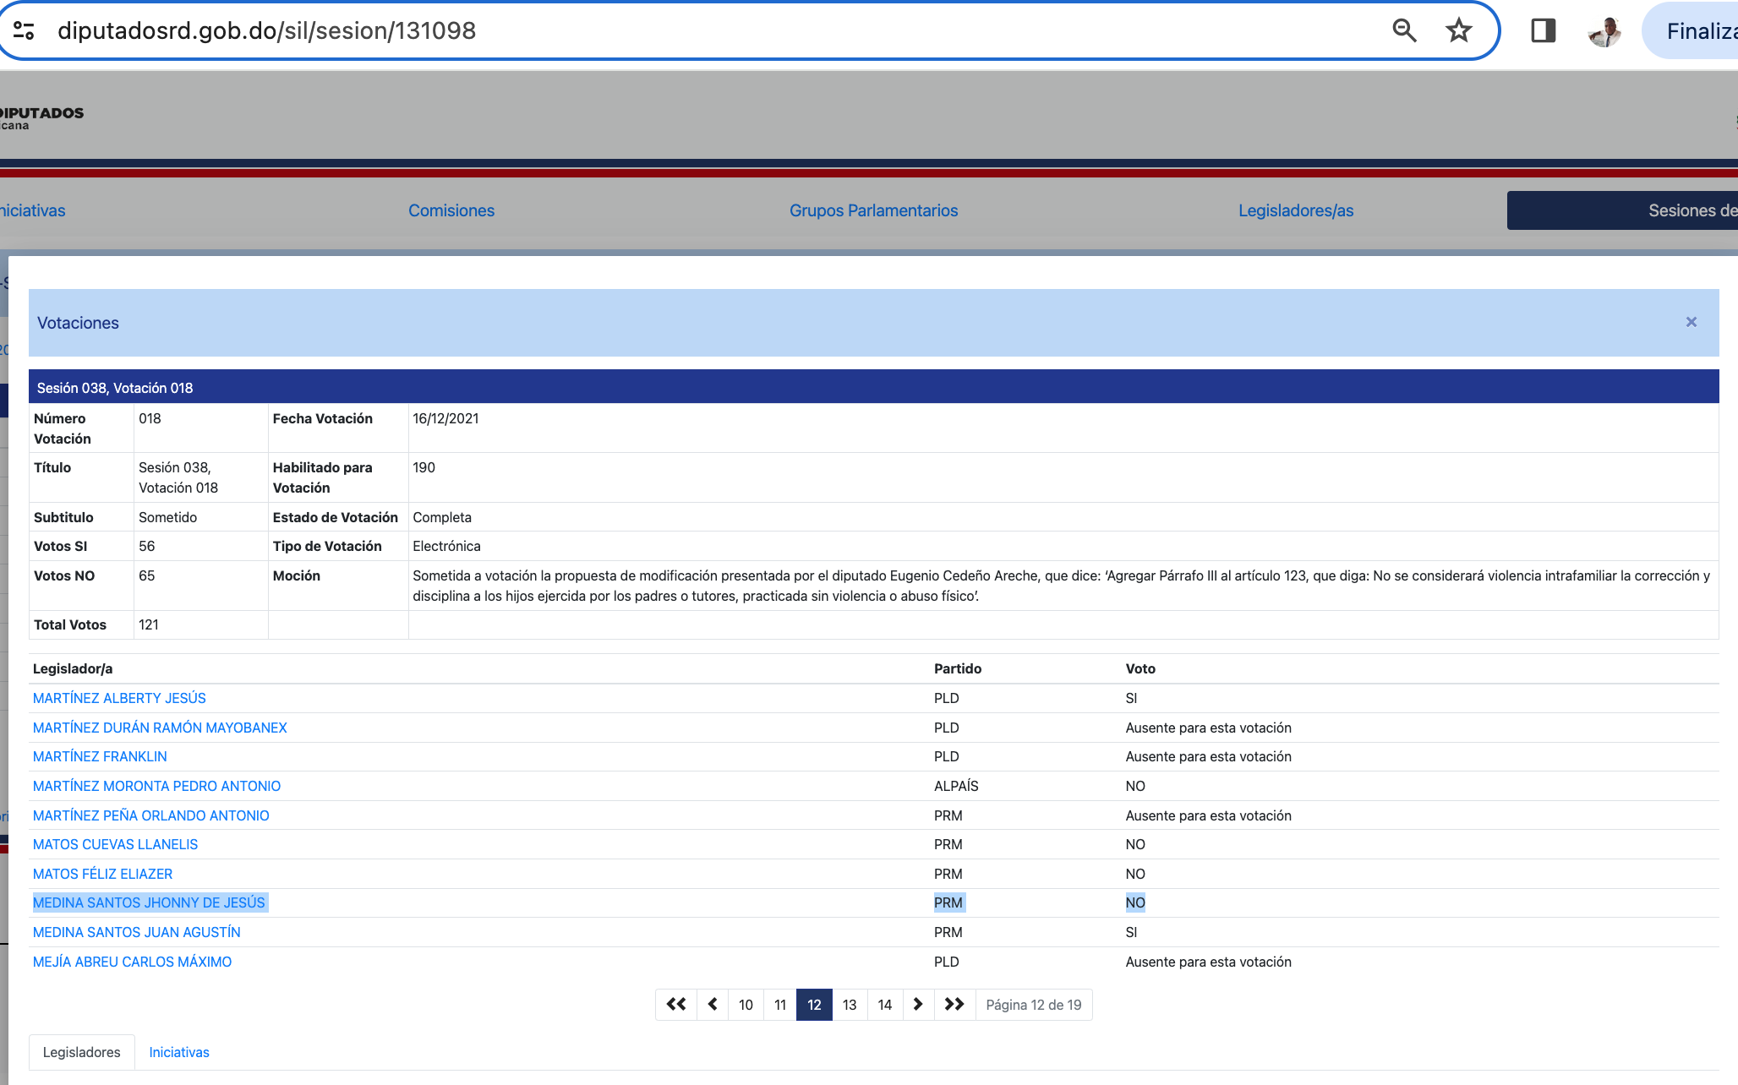Open Legisladores/as menu item
The height and width of the screenshot is (1085, 1738).
[x=1296, y=210]
